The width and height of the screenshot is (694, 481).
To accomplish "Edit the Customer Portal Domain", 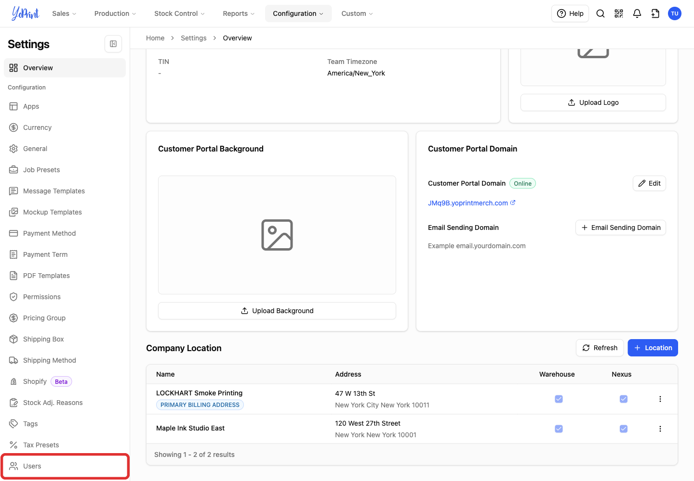I will tap(649, 183).
